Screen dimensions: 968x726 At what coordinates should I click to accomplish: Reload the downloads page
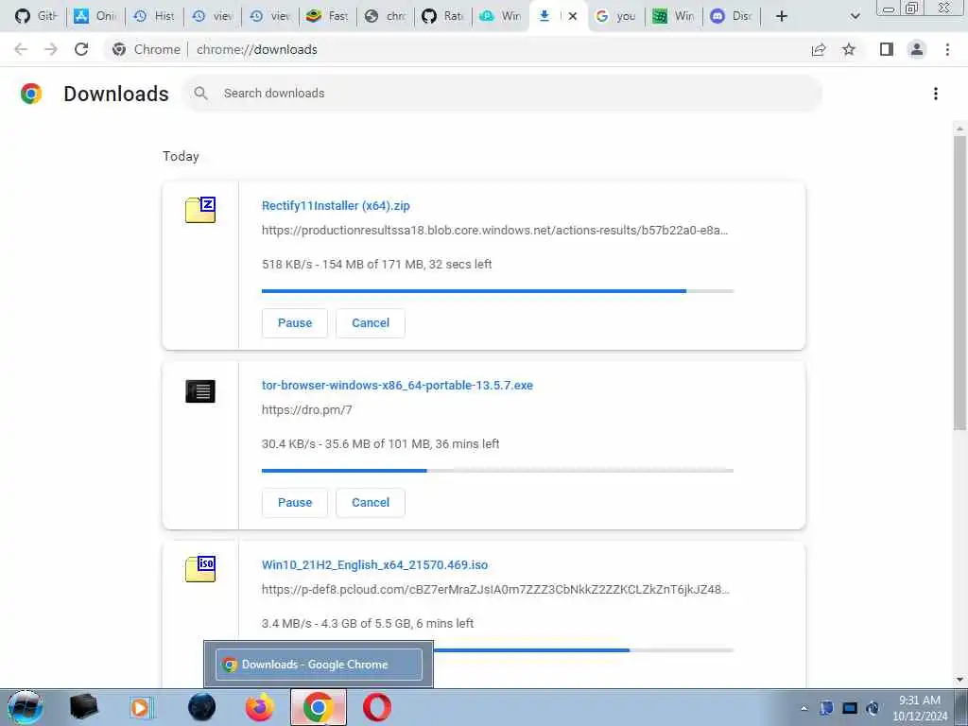pos(81,49)
